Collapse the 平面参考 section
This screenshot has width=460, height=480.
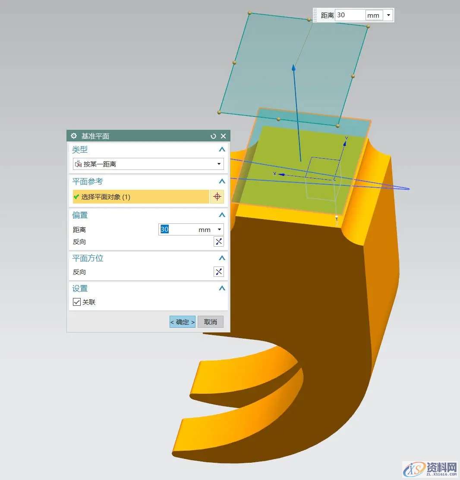(x=222, y=182)
